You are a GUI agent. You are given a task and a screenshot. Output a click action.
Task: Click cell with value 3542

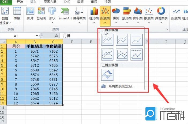[54, 70]
